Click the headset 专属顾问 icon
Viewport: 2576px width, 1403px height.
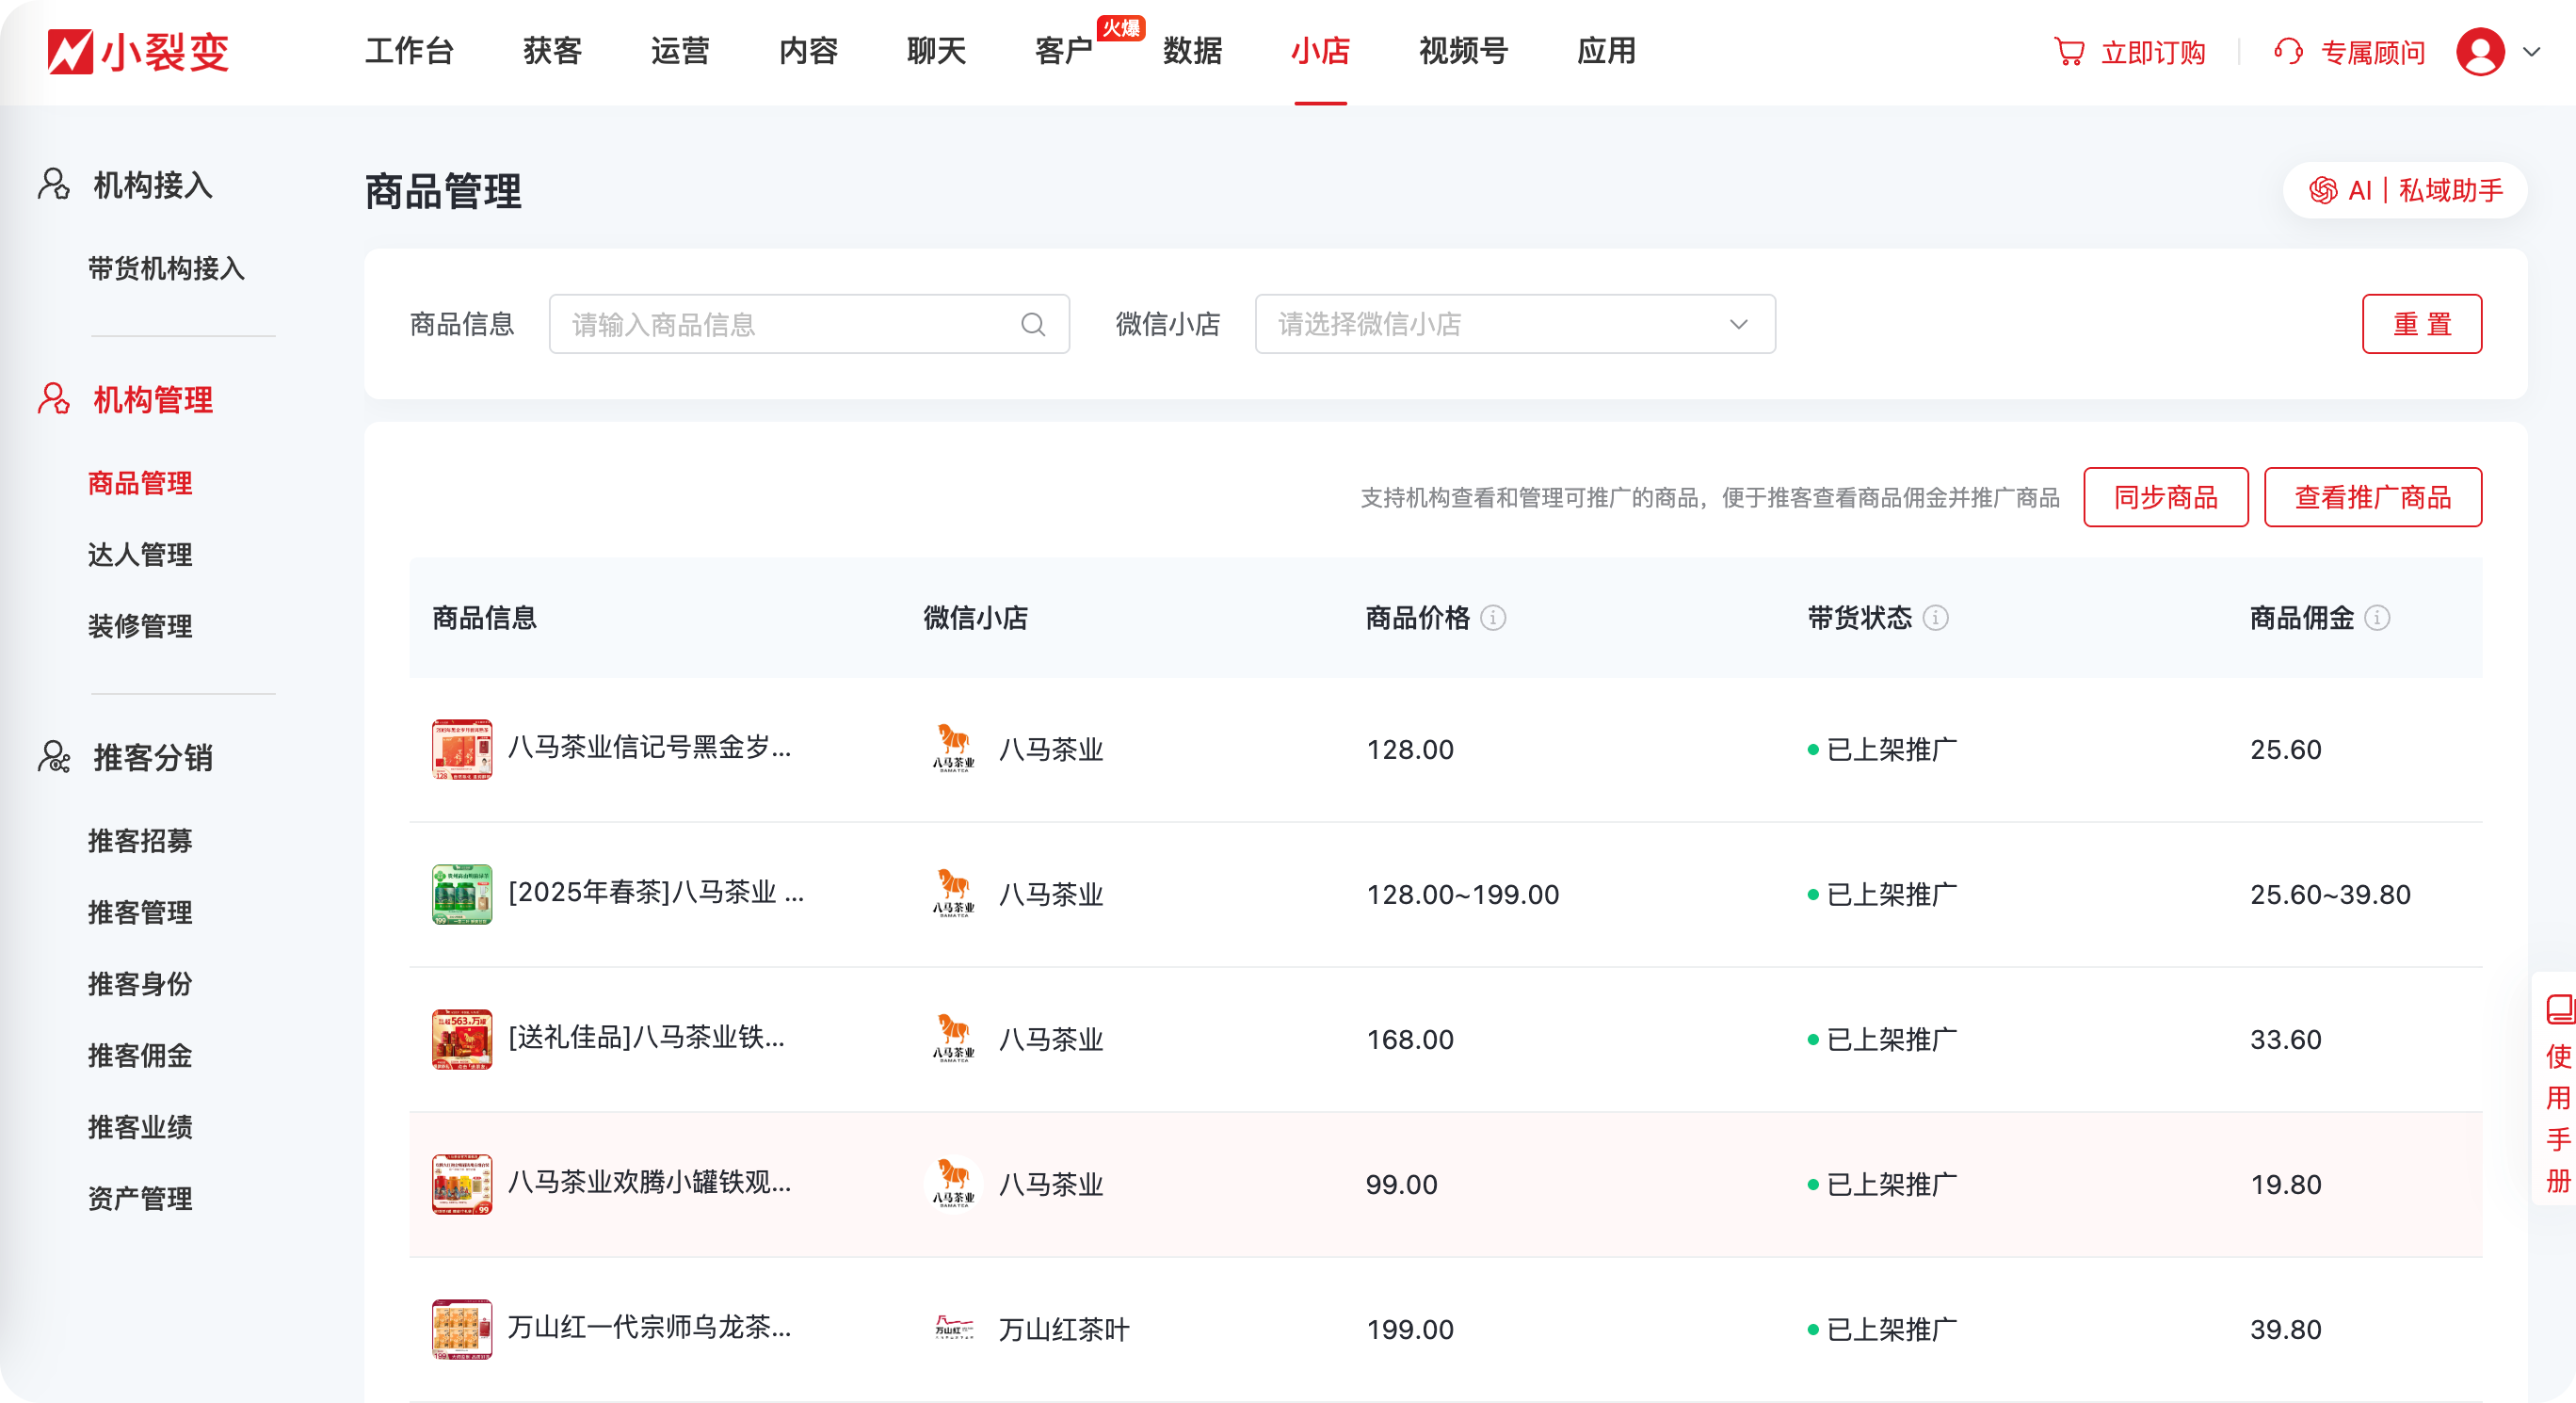pos(2287,51)
